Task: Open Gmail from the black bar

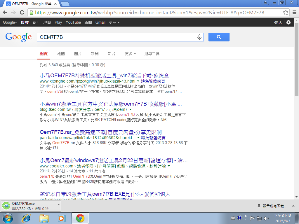Action: (100, 22)
